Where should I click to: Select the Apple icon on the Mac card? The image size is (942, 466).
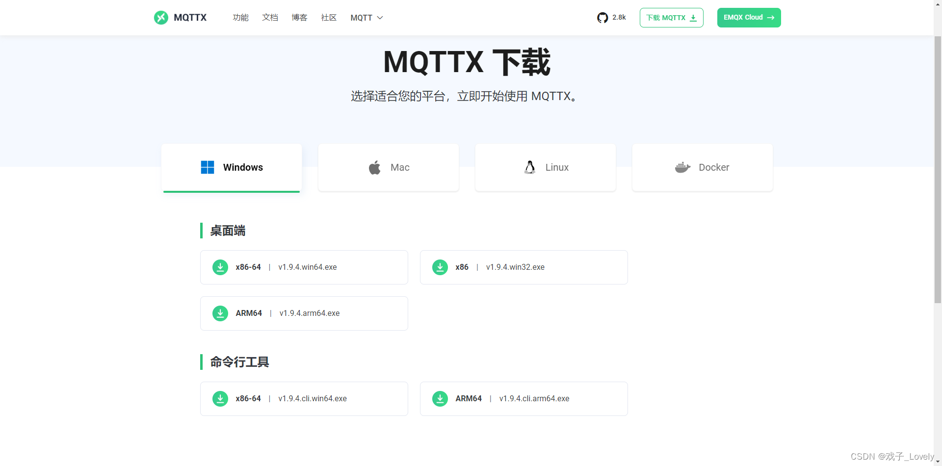[x=374, y=167]
